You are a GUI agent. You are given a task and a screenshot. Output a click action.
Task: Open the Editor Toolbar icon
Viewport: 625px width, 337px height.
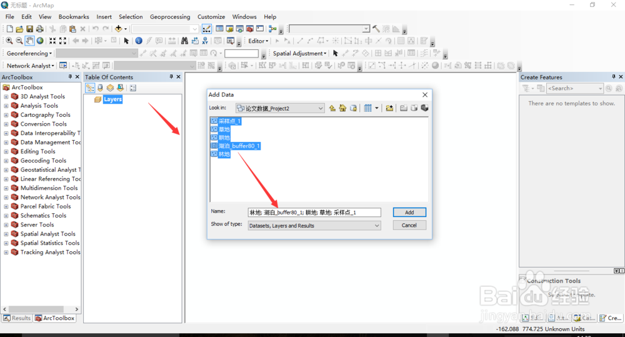(x=206, y=29)
